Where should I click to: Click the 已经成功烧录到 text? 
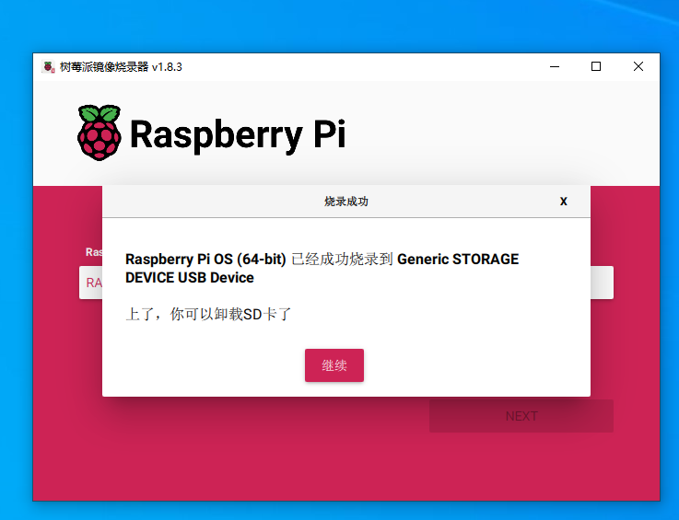click(342, 260)
